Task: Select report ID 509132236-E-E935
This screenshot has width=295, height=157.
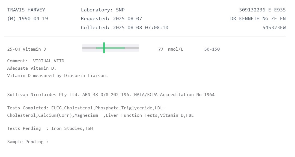Action: click(262, 10)
